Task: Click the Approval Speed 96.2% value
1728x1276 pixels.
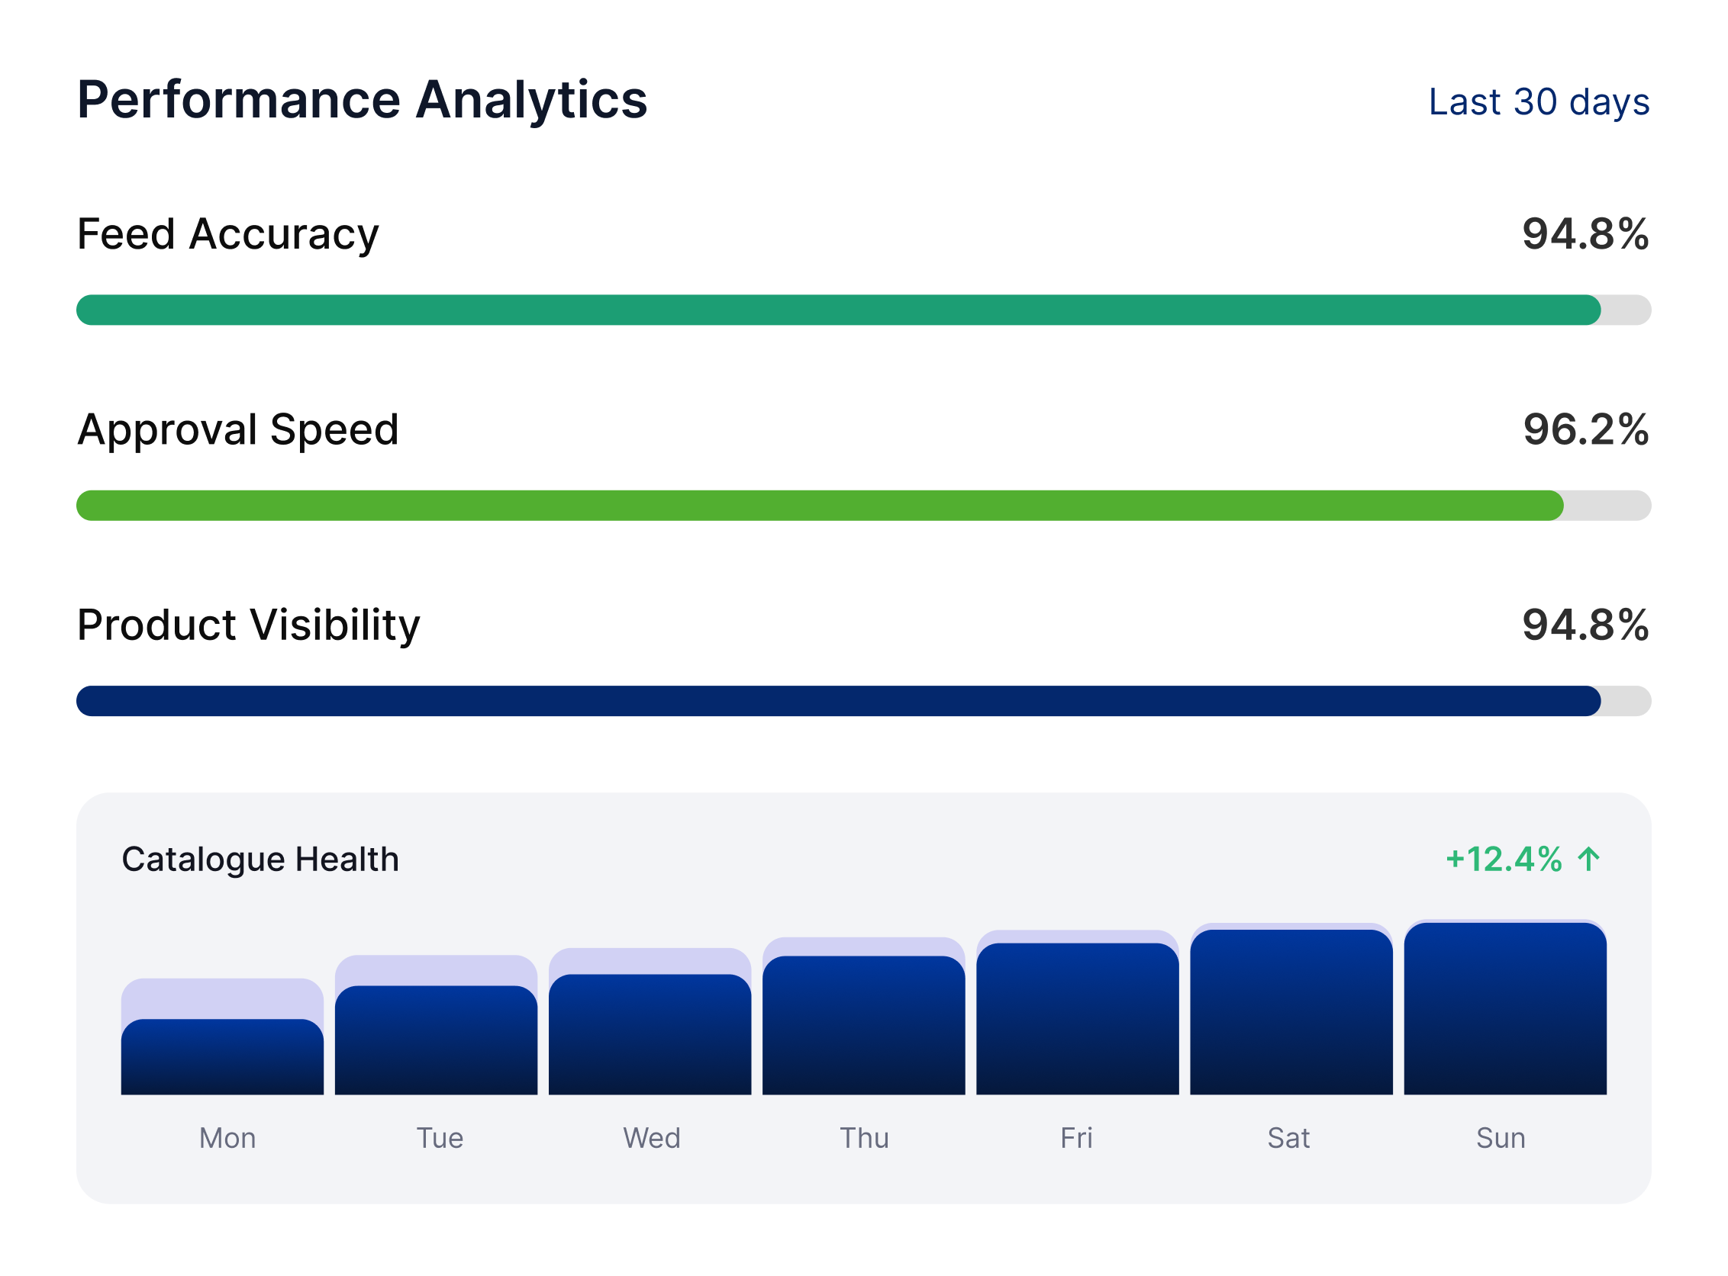Action: [1585, 429]
